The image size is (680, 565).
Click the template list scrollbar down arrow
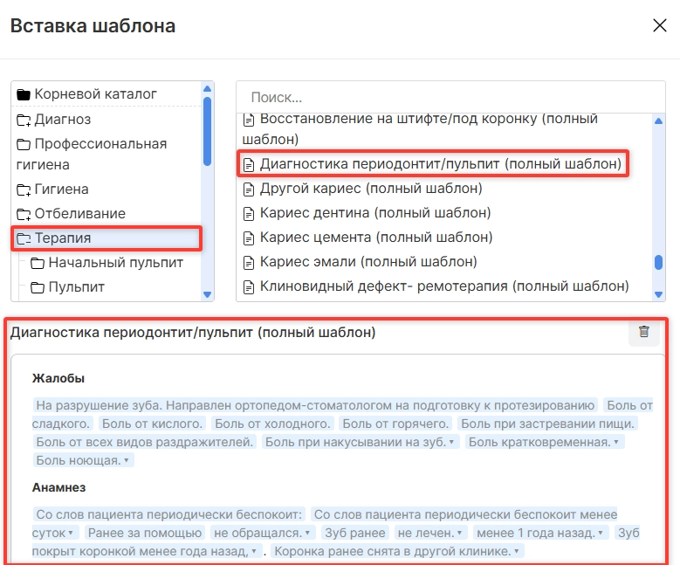(x=659, y=286)
